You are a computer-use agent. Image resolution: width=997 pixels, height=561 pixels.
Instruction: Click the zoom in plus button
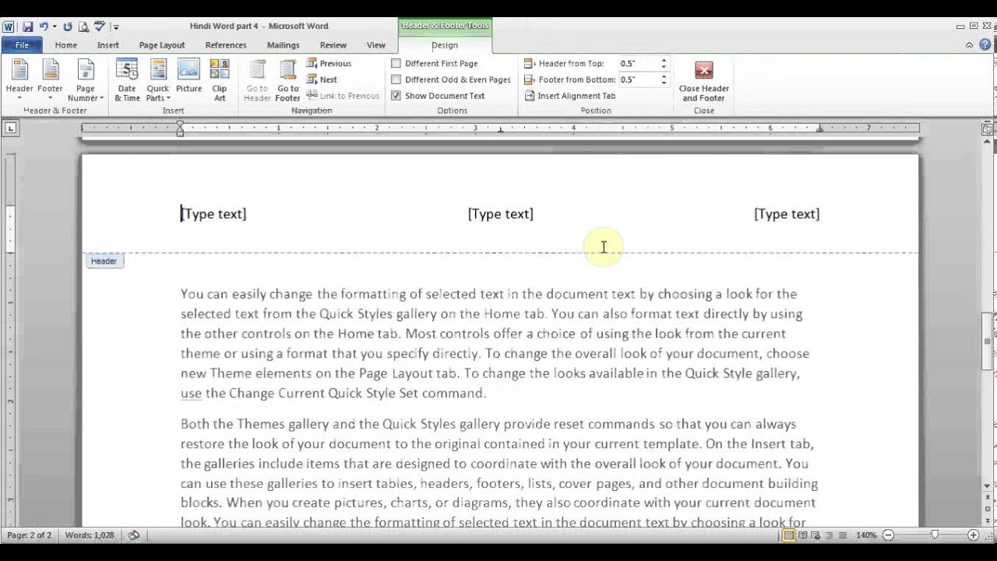[x=973, y=535]
